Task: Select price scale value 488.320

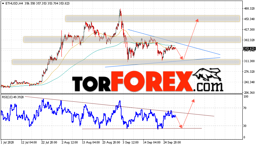Action: 249,9
